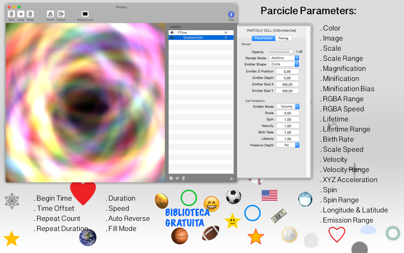Open the Preserve Depth dropdown
404x253 pixels.
coord(288,145)
